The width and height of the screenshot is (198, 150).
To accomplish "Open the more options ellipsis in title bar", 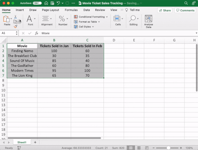I will (x=73, y=3).
